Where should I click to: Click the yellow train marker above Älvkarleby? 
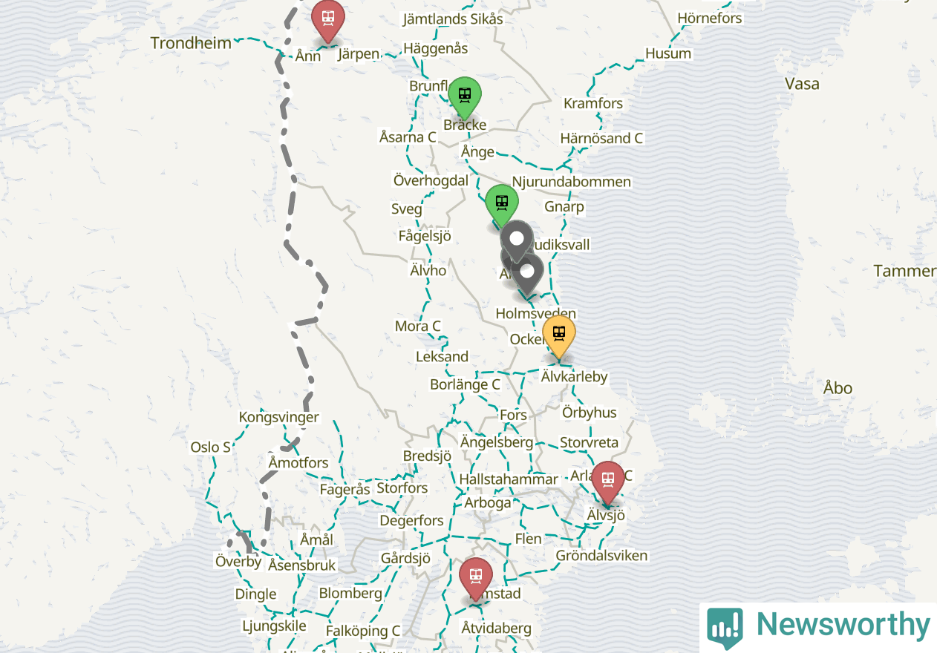pos(559,337)
